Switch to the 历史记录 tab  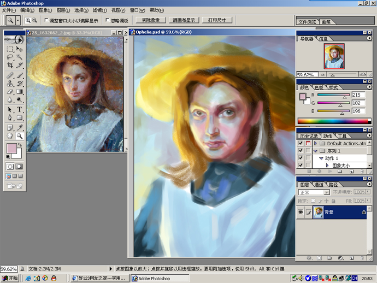pyautogui.click(x=309, y=136)
